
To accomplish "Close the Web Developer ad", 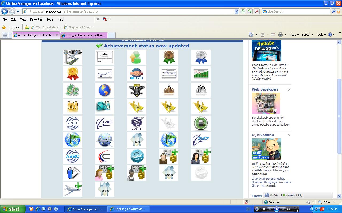I will 289,90.
